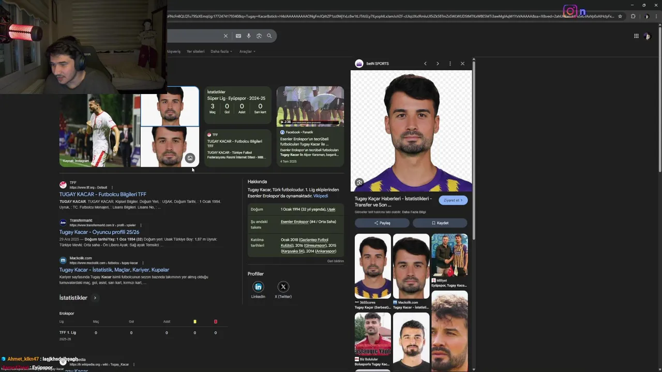This screenshot has width=662, height=372.
Task: Open the Mackolik.com related image
Action: click(x=411, y=266)
